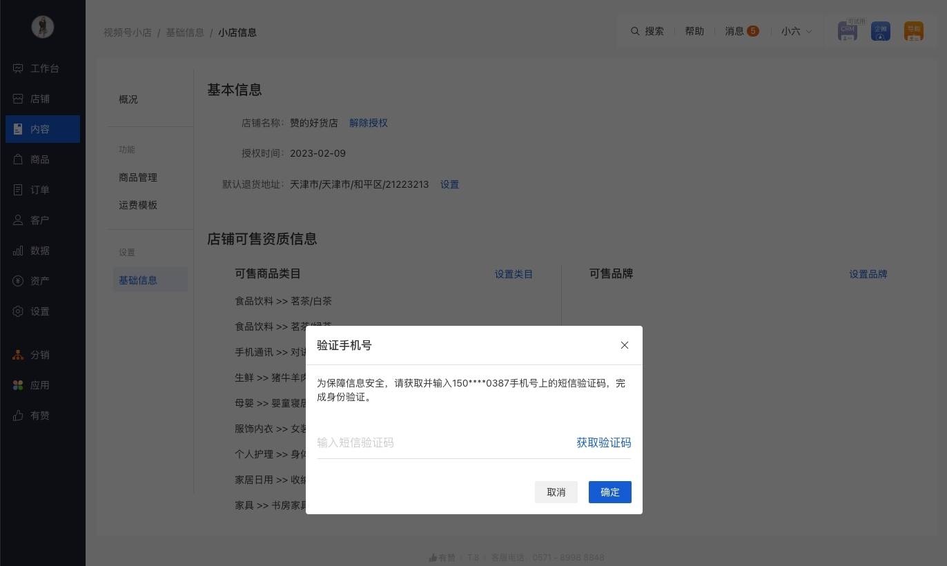Go to 商品 in the sidebar
The width and height of the screenshot is (947, 566).
point(43,159)
